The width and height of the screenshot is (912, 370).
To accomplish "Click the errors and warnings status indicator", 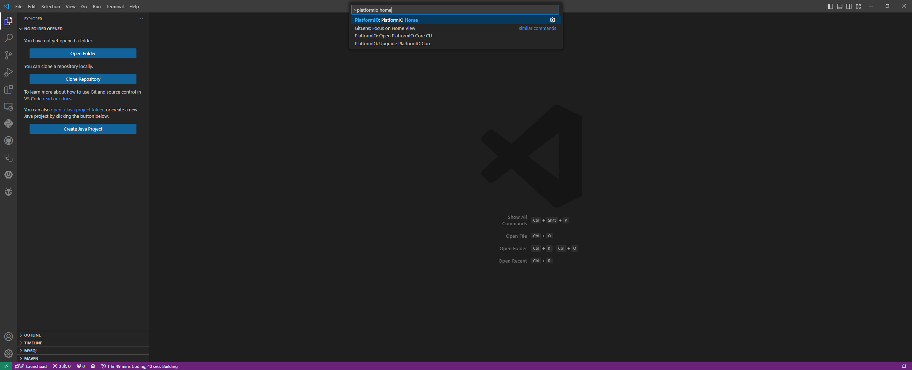I will (62, 366).
